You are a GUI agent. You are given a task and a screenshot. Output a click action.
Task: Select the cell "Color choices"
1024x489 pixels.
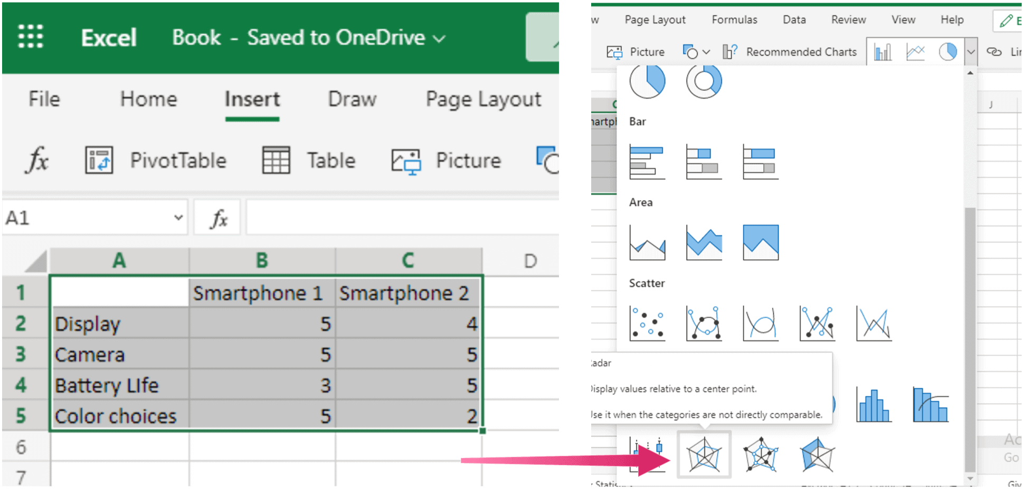click(x=120, y=416)
